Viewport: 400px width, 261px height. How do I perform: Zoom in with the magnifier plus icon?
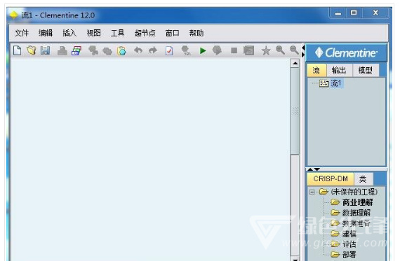point(280,50)
